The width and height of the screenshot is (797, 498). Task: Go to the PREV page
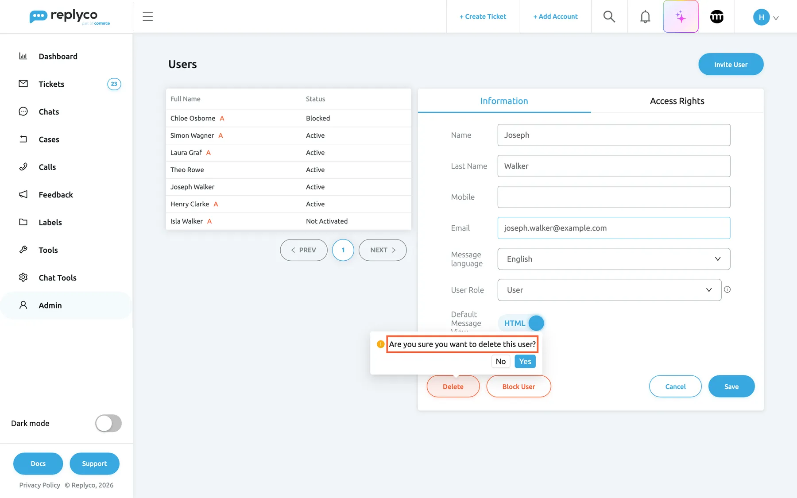(x=304, y=250)
